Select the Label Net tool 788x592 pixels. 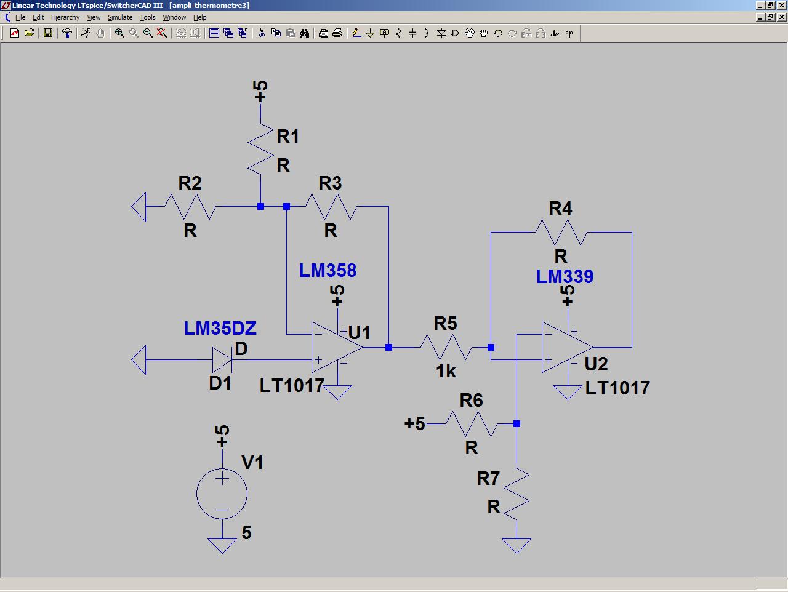[385, 33]
